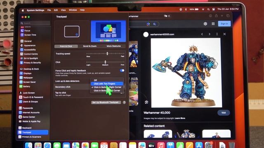The image size is (264, 148).
Task: Open Learn More copyright link
Action: 180,118
